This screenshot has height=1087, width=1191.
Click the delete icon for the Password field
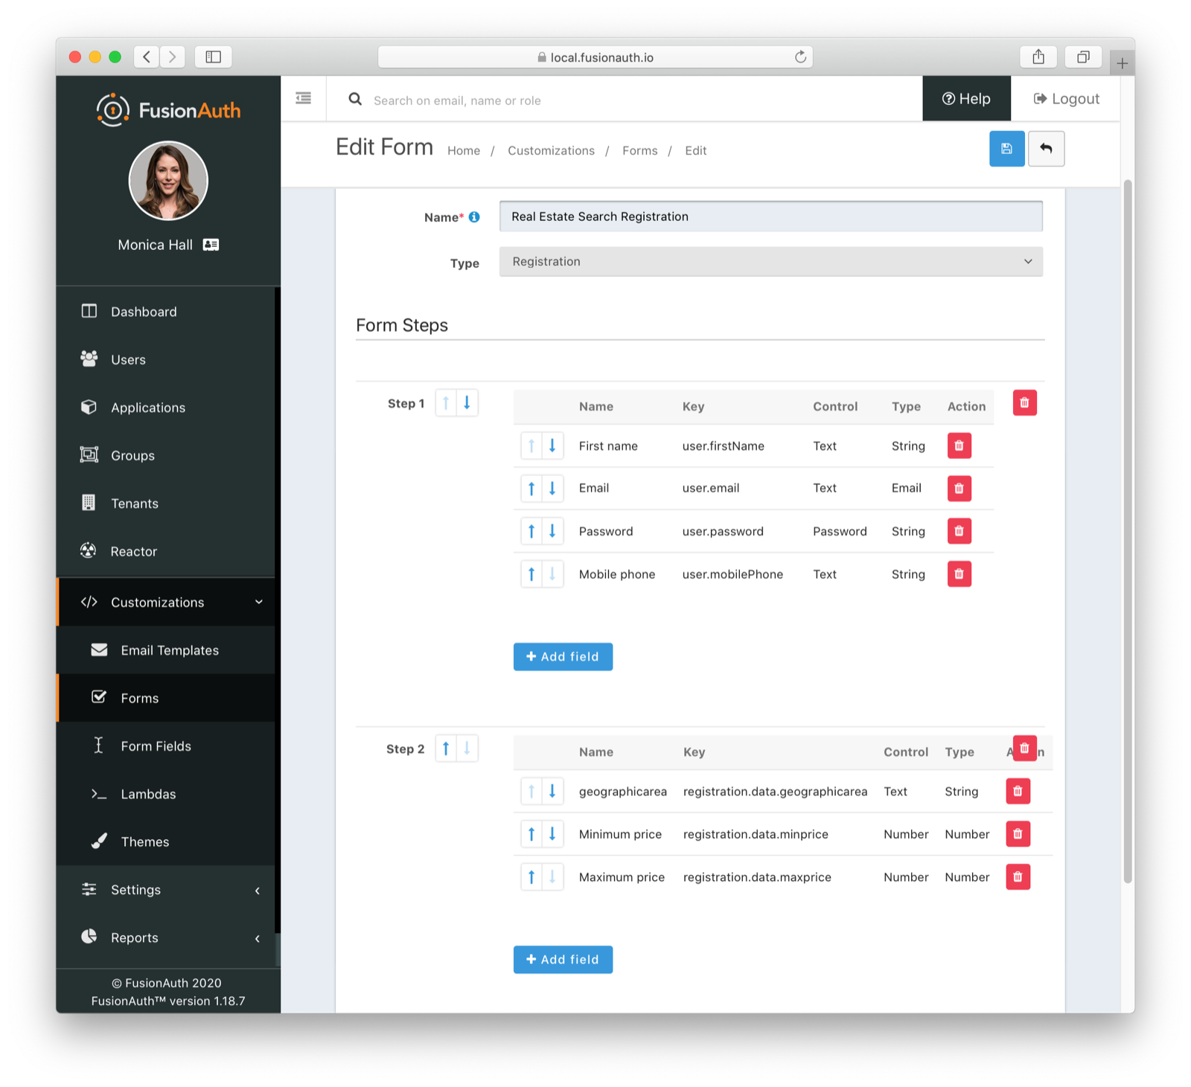point(959,530)
